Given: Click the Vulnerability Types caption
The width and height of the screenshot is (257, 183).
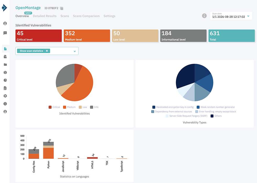Looking at the screenshot, I should pyautogui.click(x=195, y=122).
